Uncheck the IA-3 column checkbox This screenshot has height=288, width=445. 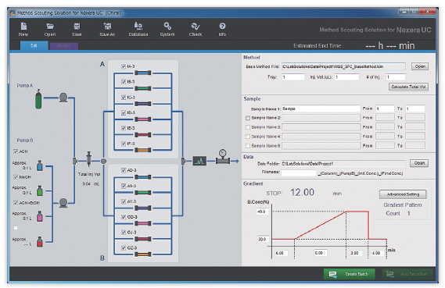(x=124, y=66)
